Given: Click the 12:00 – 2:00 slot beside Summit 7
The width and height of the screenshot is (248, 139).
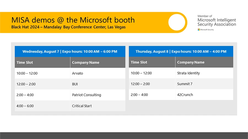Looking at the screenshot, I should tap(152, 84).
